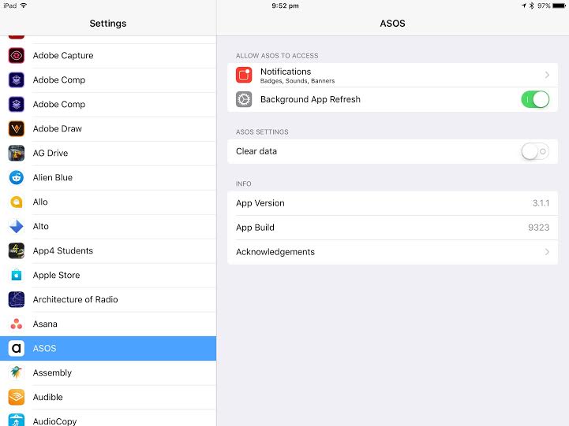Tap the Background App Refresh label
Screen dimensions: 569x426
click(x=310, y=99)
